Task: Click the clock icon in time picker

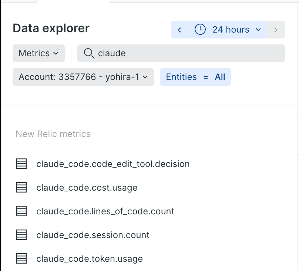Action: pos(200,30)
